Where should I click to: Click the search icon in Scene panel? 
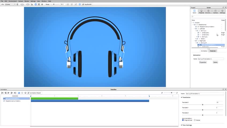(192, 17)
